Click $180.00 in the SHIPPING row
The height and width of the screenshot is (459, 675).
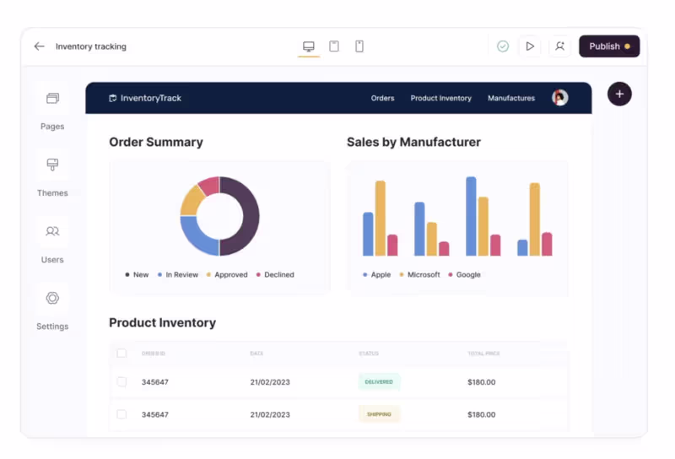(x=481, y=414)
